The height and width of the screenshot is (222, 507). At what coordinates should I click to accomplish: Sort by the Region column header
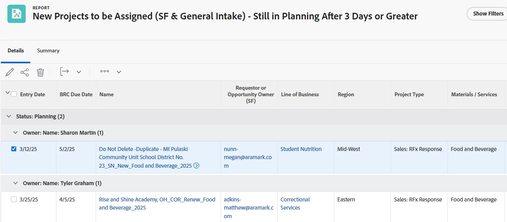click(x=346, y=94)
